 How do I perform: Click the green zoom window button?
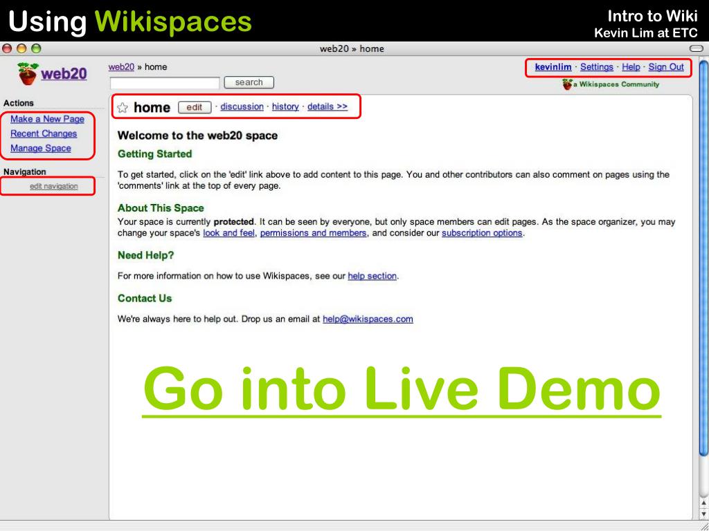coord(36,48)
